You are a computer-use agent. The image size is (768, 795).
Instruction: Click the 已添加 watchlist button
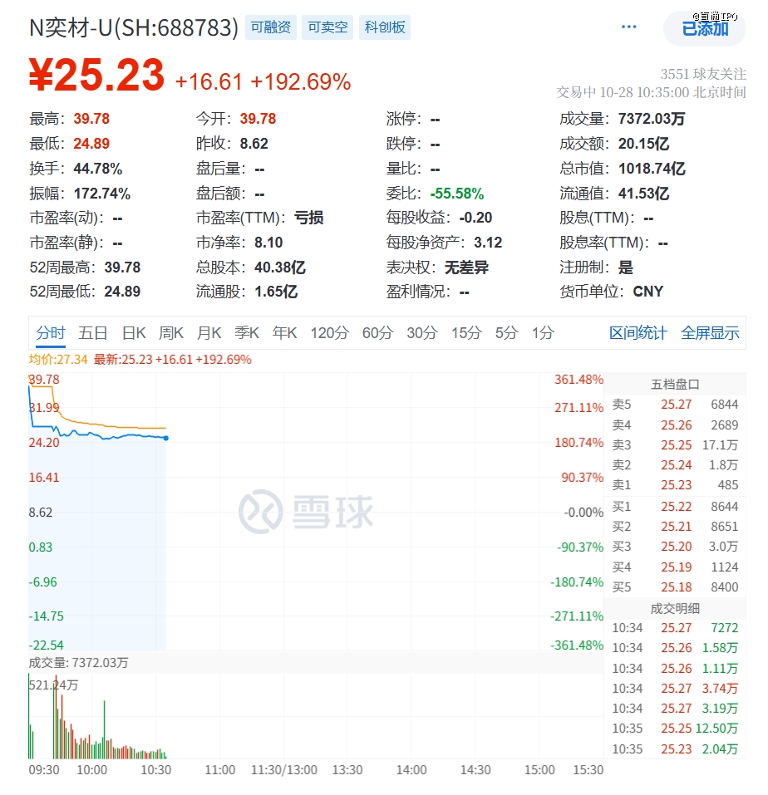[x=703, y=27]
